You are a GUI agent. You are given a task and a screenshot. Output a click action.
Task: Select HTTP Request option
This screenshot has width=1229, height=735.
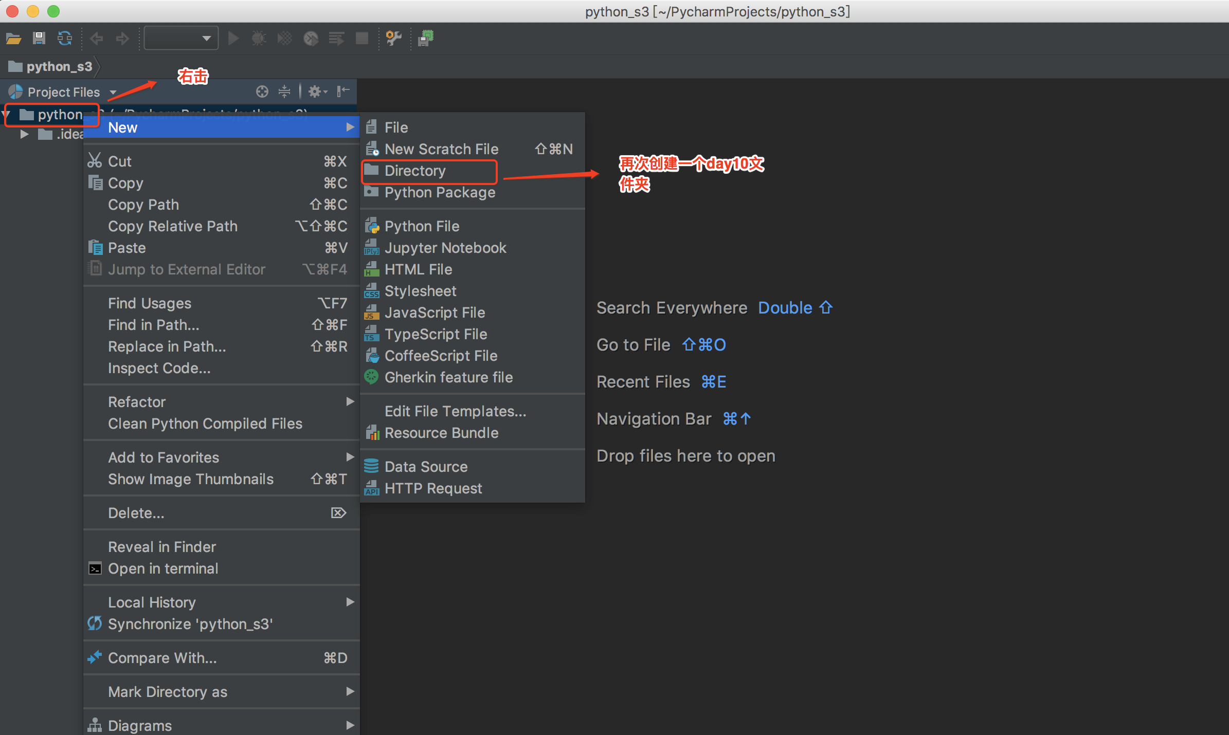pyautogui.click(x=473, y=488)
